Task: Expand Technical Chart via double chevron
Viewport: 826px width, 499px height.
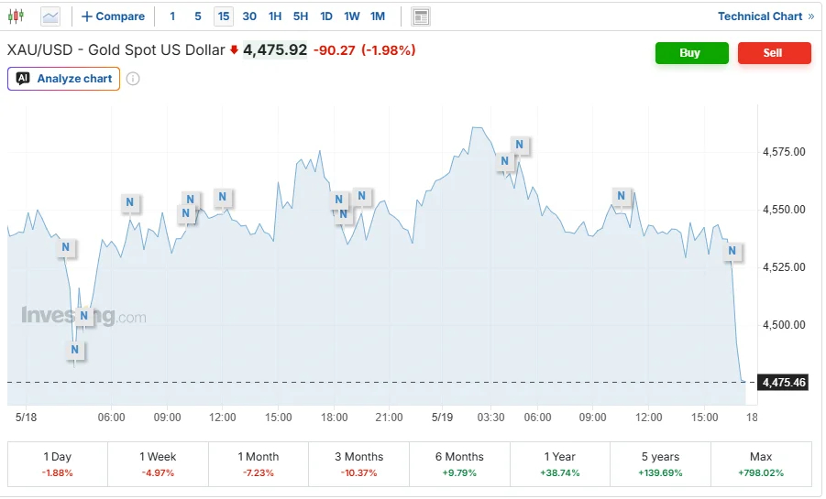Action: 811,16
